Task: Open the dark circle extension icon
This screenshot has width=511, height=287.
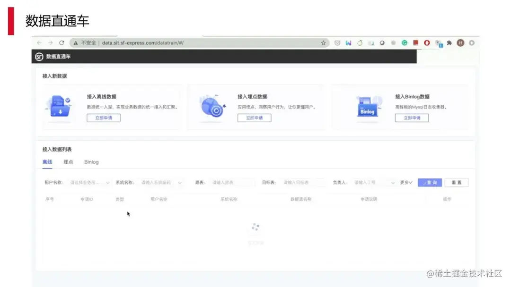Action: tap(382, 43)
